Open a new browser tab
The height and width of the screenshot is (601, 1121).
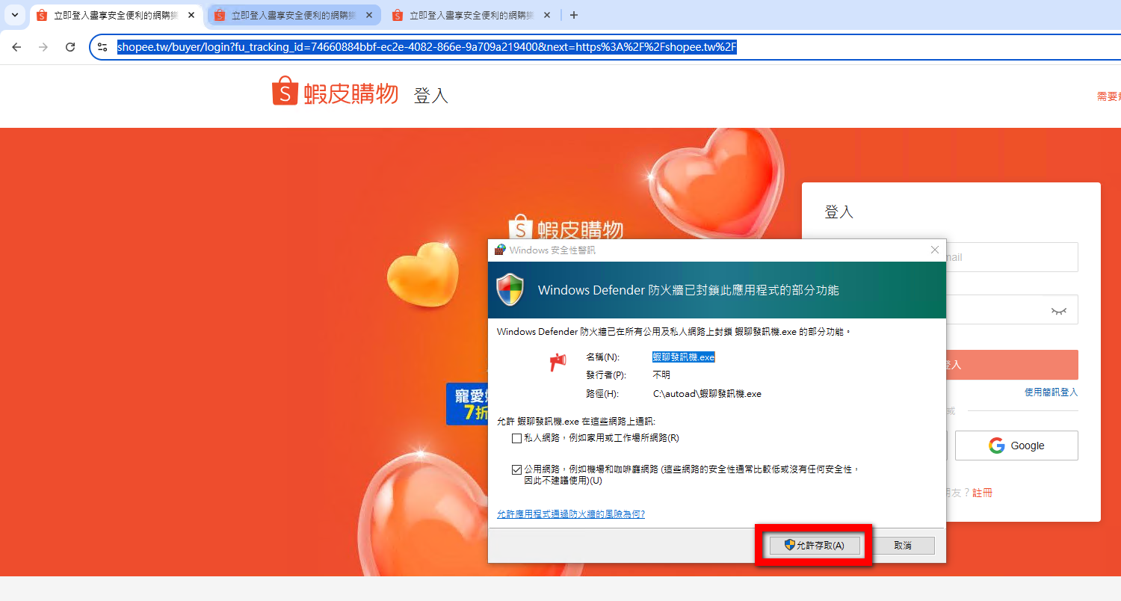(574, 15)
